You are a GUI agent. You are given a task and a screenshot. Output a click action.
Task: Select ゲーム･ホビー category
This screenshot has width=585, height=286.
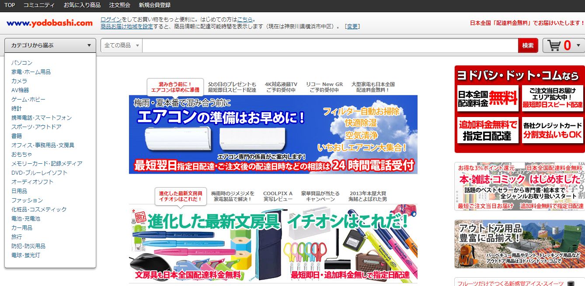point(28,100)
